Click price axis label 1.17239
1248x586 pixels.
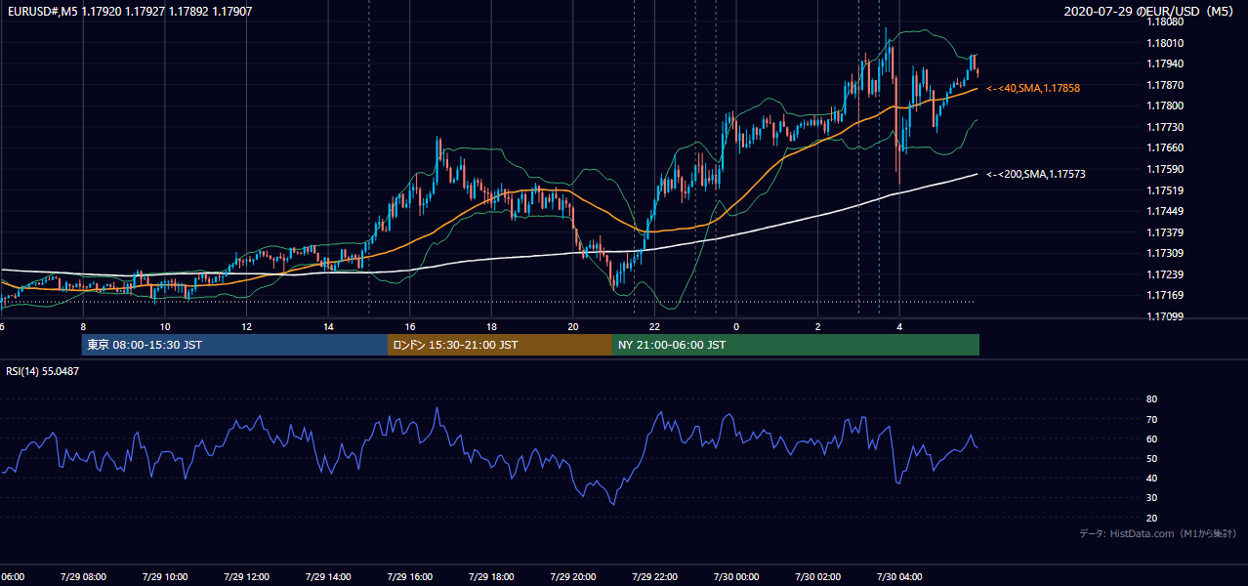pos(1165,274)
